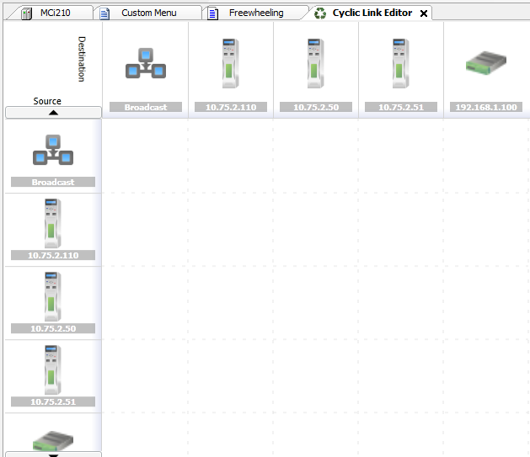Click the 10.75.2.50 source label
The image size is (530, 457).
(x=53, y=328)
